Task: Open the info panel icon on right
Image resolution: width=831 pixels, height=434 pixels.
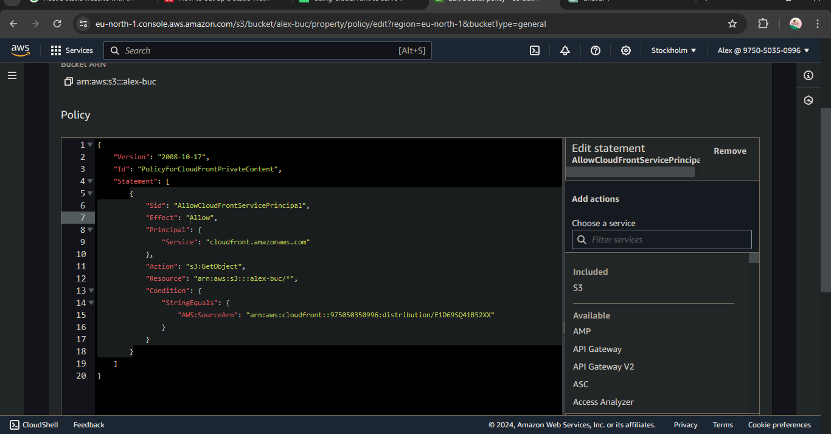Action: point(808,75)
